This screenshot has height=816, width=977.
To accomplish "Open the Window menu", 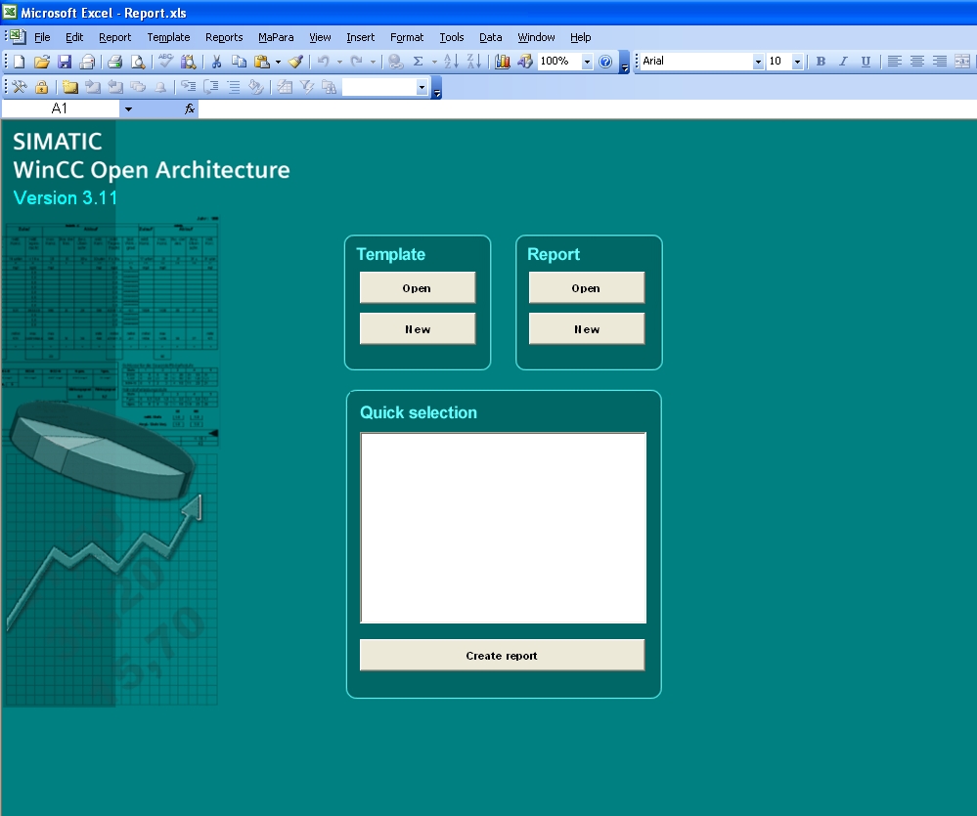I will (536, 37).
